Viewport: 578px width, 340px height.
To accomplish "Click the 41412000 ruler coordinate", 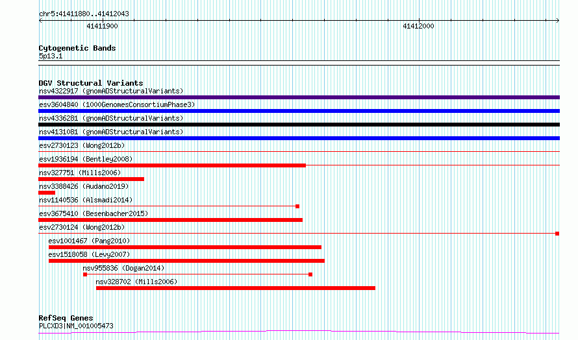I will [418, 26].
